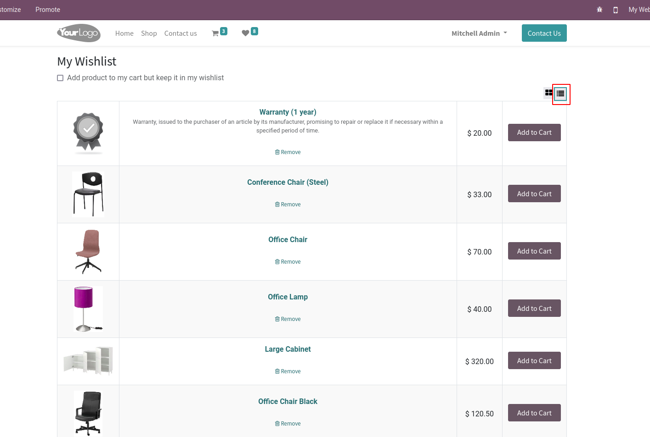Image resolution: width=650 pixels, height=437 pixels.
Task: Add Office Lamp to cart
Action: click(534, 308)
